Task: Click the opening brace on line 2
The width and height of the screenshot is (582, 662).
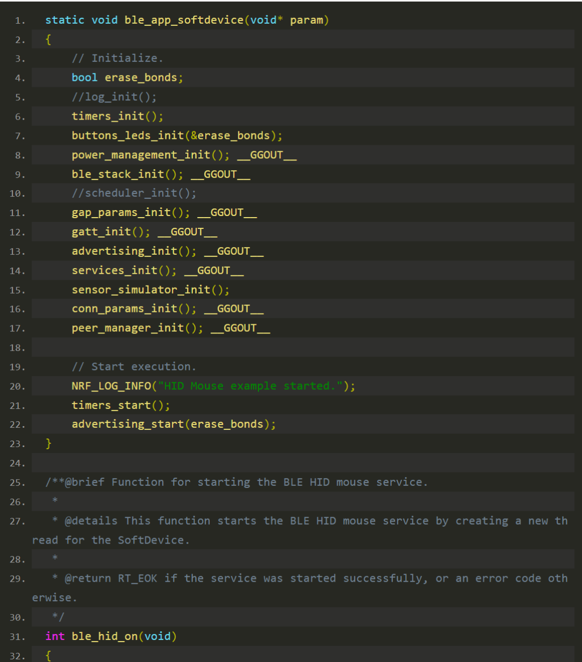Action: coord(48,39)
